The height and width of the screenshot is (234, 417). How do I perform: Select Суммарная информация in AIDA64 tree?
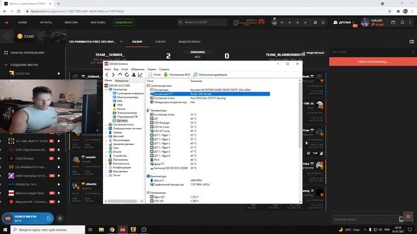pyautogui.click(x=128, y=94)
